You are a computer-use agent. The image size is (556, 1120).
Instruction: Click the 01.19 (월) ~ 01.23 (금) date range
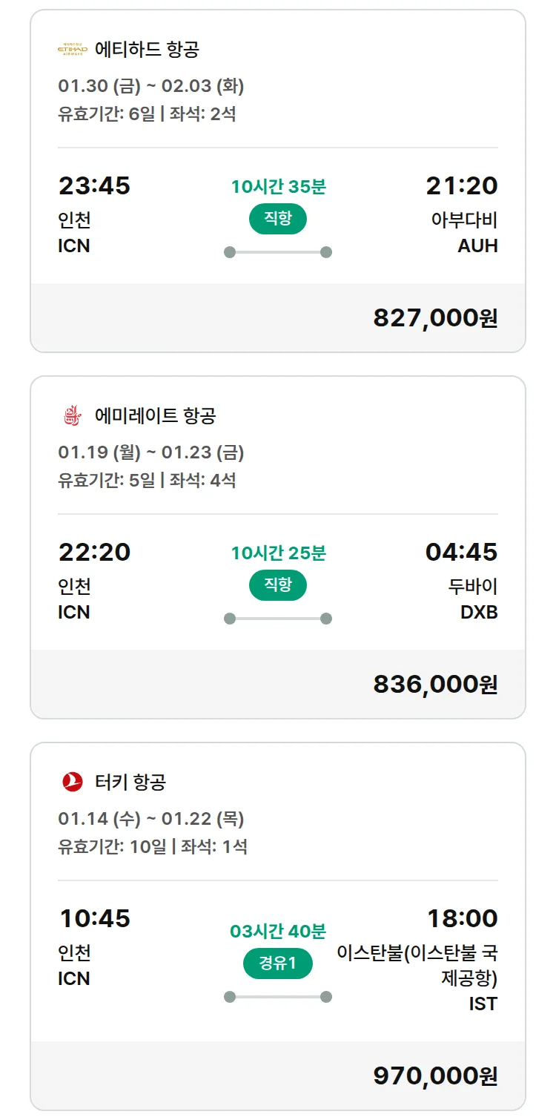tap(151, 452)
